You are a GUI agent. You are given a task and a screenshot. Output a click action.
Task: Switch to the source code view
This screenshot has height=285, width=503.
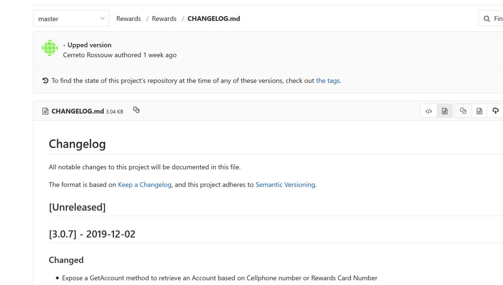click(x=429, y=111)
